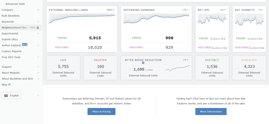Expand the Keywords sidebar section
This screenshot has height=124, width=269.
(38, 22)
